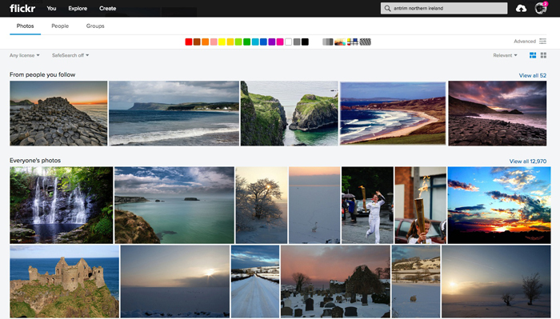Viewport: 560px width, 319px height.
Task: Open the Advanced filter options icon
Action: [x=543, y=41]
